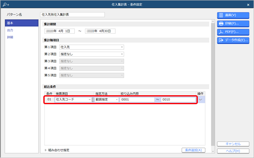Click the PDF(F)... export button
Image resolution: width=254 pixels, height=158 pixels.
[233, 32]
